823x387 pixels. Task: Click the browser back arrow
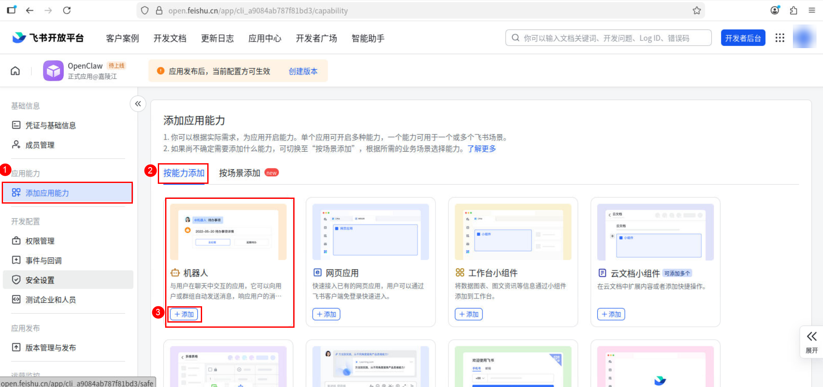(30, 10)
